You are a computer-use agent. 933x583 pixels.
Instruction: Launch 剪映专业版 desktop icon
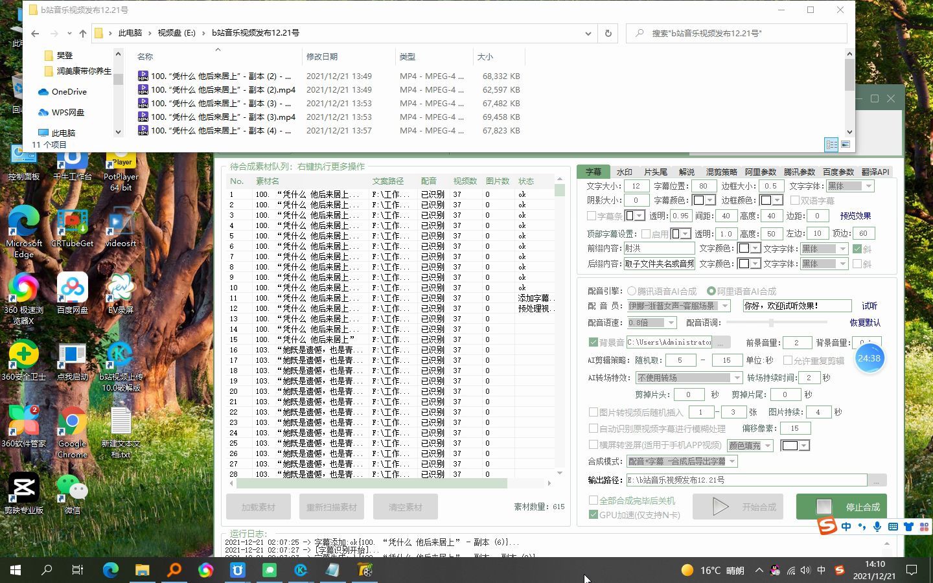tap(24, 493)
